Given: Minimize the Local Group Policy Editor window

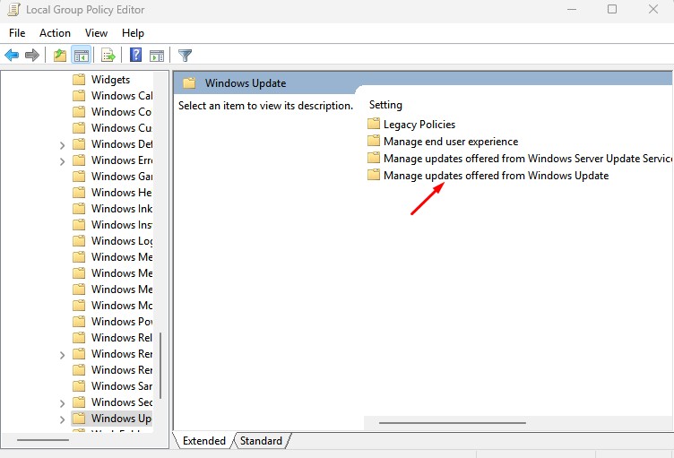Looking at the screenshot, I should (x=572, y=10).
